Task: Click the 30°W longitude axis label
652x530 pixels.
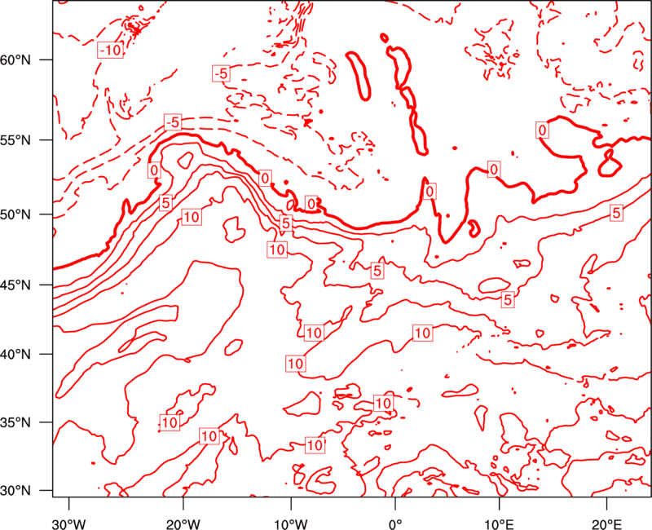Action: 68,524
